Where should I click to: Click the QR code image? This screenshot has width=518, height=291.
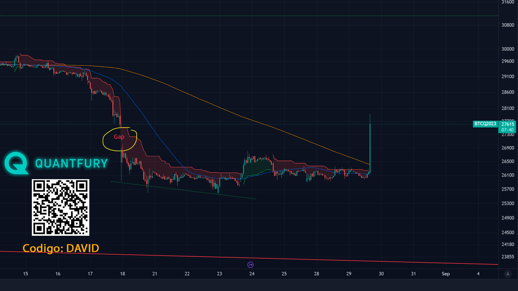point(60,207)
